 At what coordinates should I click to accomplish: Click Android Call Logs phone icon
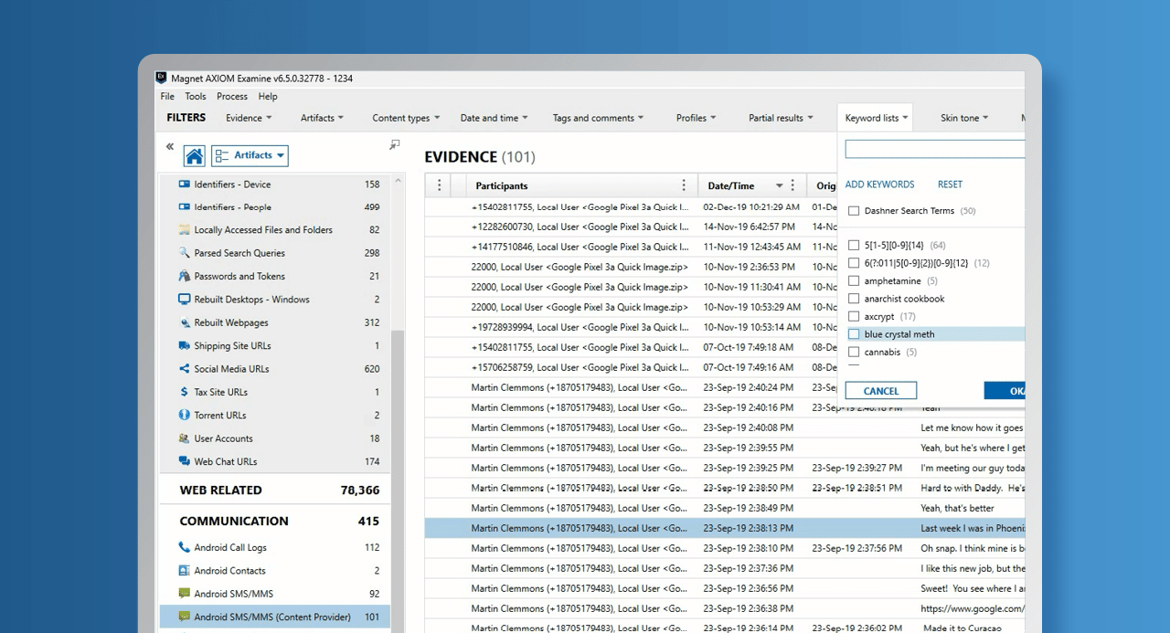click(185, 548)
